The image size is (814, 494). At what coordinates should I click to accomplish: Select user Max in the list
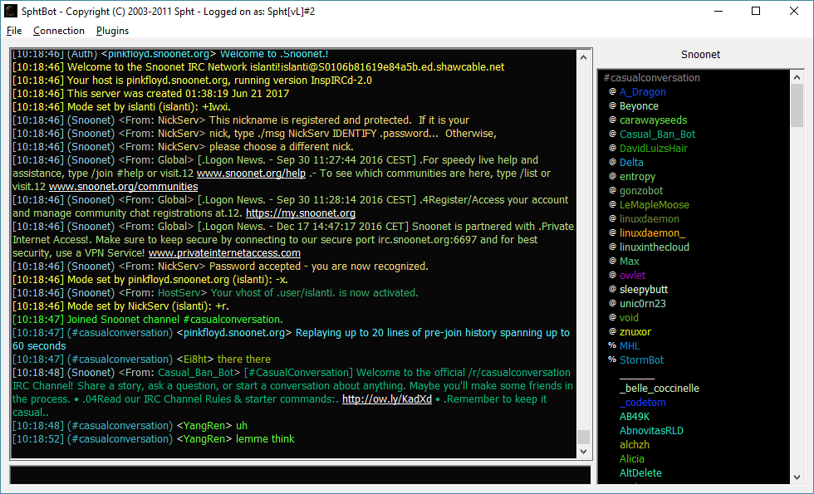click(x=630, y=261)
